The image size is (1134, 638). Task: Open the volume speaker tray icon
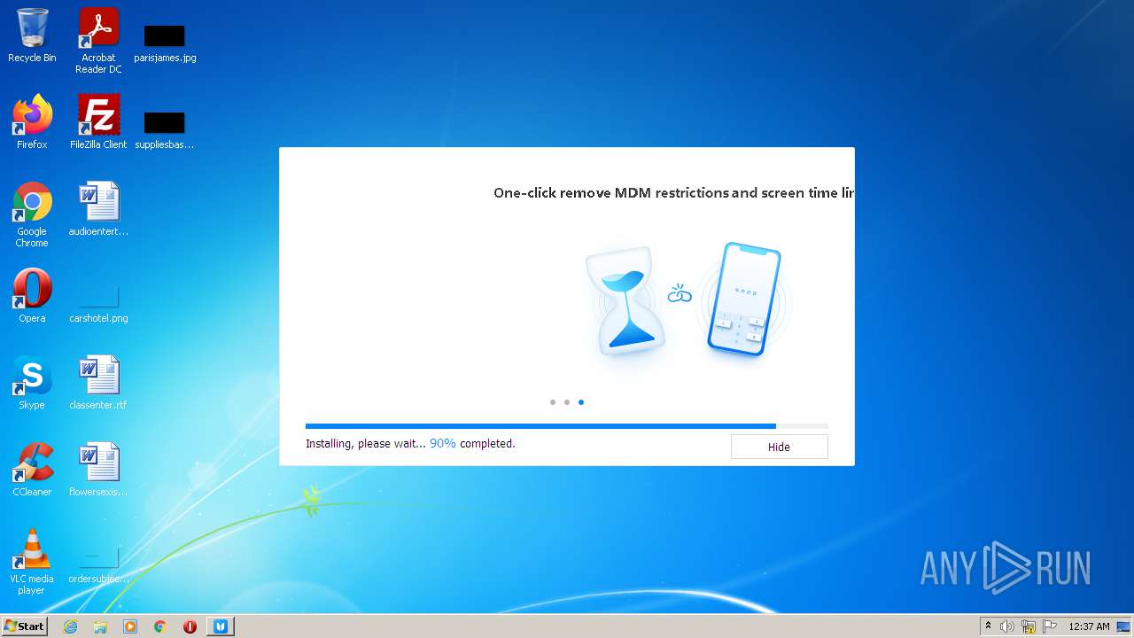point(1007,626)
